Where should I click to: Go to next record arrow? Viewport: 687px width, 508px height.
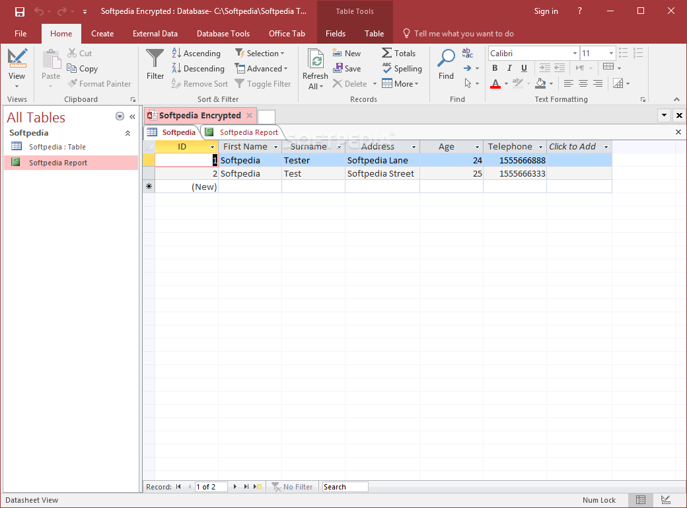tap(235, 487)
